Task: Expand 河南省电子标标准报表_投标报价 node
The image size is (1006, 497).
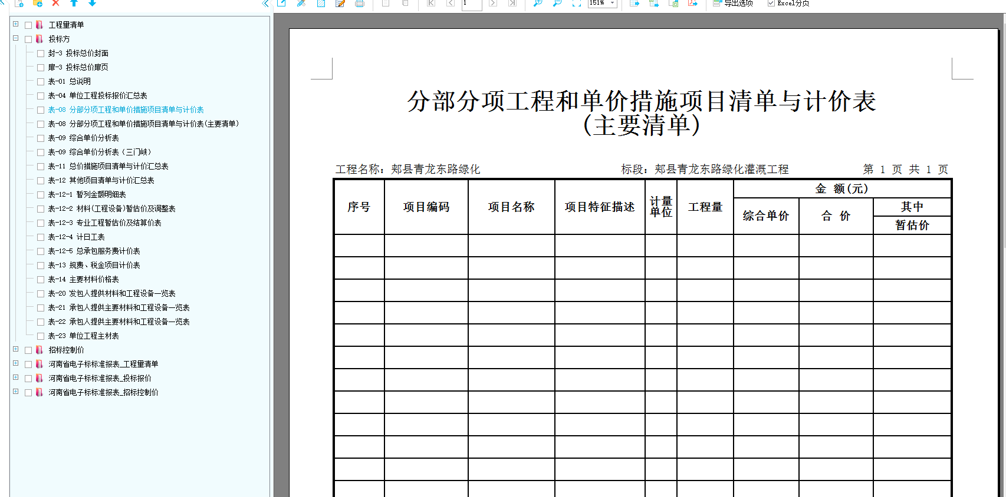Action: click(x=15, y=377)
